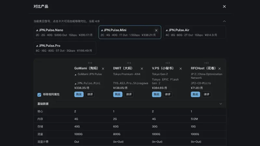Image resolution: width=260 pixels, height=146 pixels.
Task: Click Tokyo EPYC Flash Gen 2 plan name
Action: [x=165, y=81]
